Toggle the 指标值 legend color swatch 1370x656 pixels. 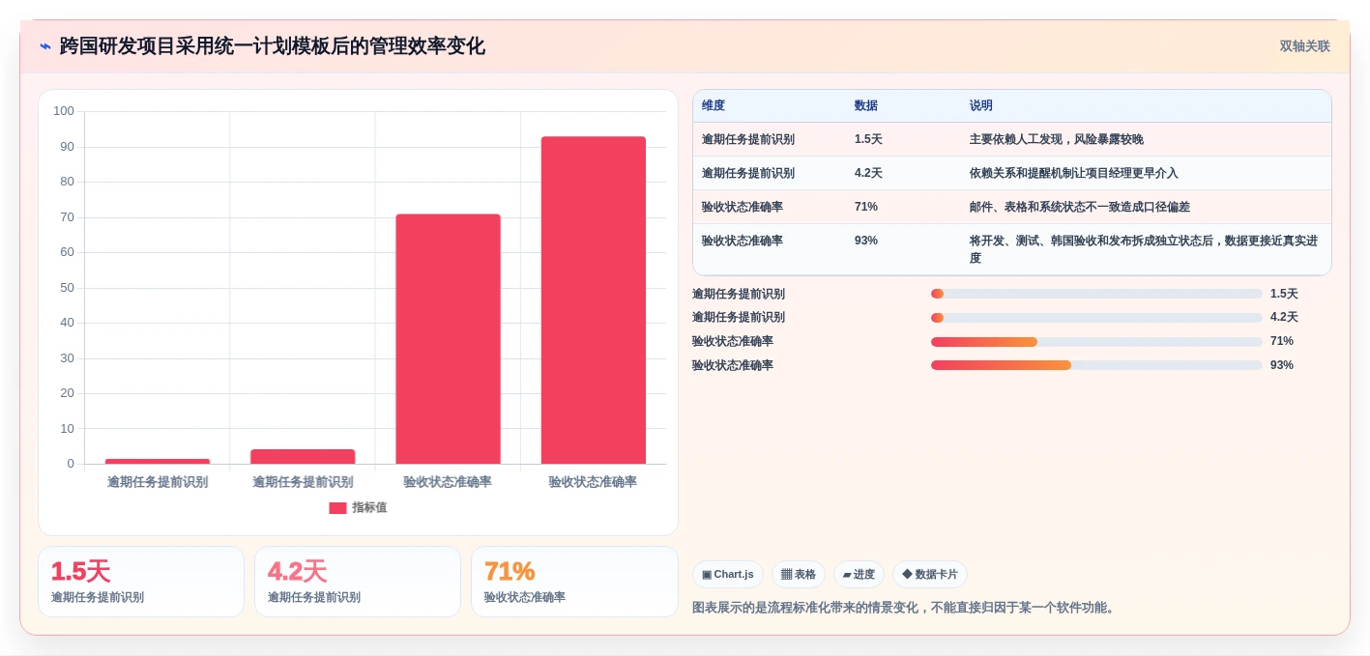click(x=337, y=508)
